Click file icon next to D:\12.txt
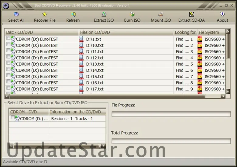Image resolution: width=237 pixels, height=167 pixels. pyautogui.click(x=81, y=57)
